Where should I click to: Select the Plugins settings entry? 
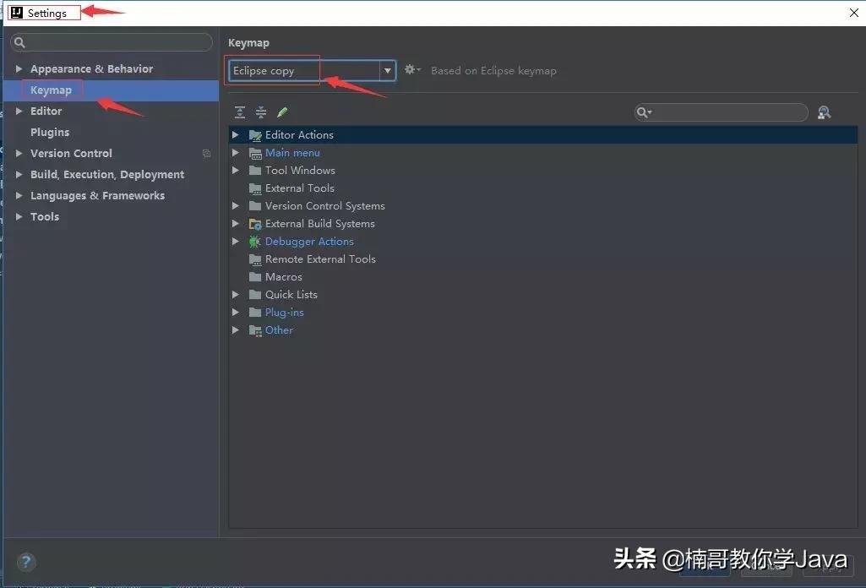[49, 132]
